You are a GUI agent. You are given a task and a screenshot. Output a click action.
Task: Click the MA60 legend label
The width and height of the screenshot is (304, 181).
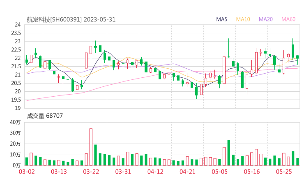(288, 19)
